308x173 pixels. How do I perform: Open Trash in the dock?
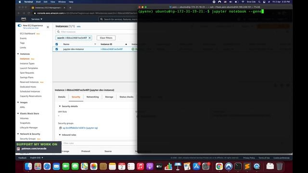pos(280,167)
